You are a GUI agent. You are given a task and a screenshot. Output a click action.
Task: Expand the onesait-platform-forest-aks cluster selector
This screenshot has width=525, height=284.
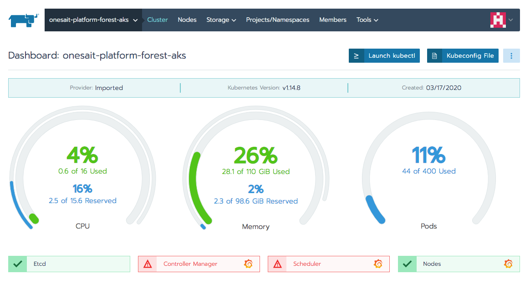point(135,20)
